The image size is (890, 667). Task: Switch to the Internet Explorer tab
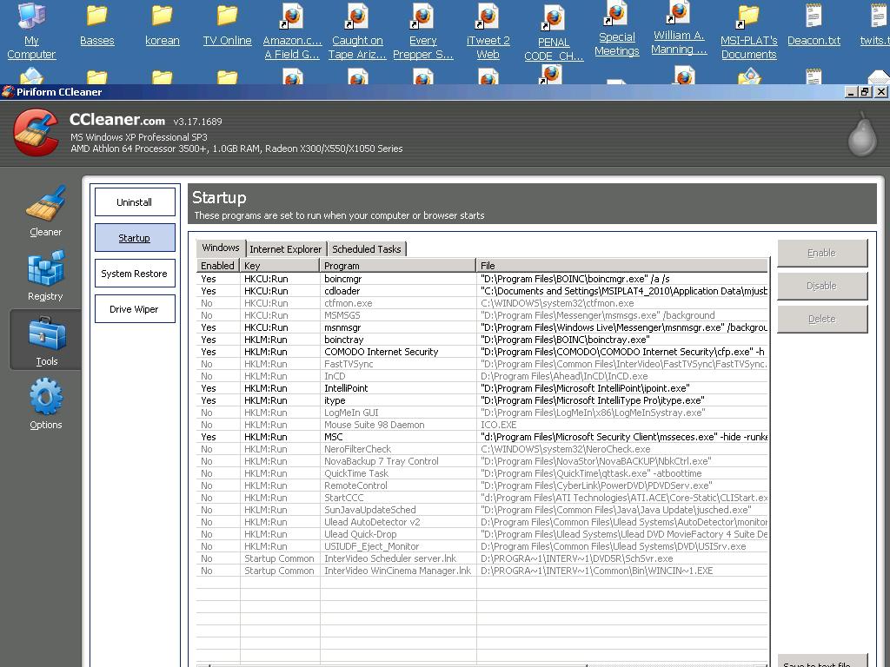click(x=285, y=249)
